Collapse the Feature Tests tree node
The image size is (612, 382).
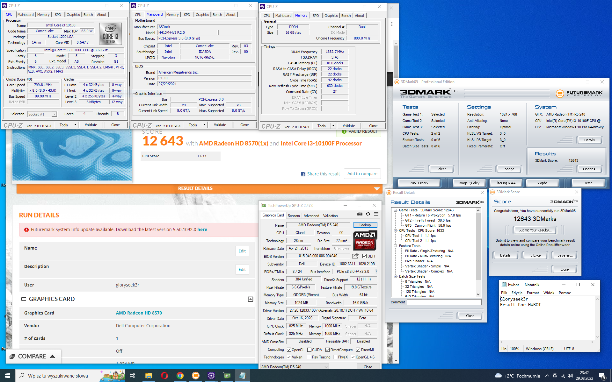395,246
